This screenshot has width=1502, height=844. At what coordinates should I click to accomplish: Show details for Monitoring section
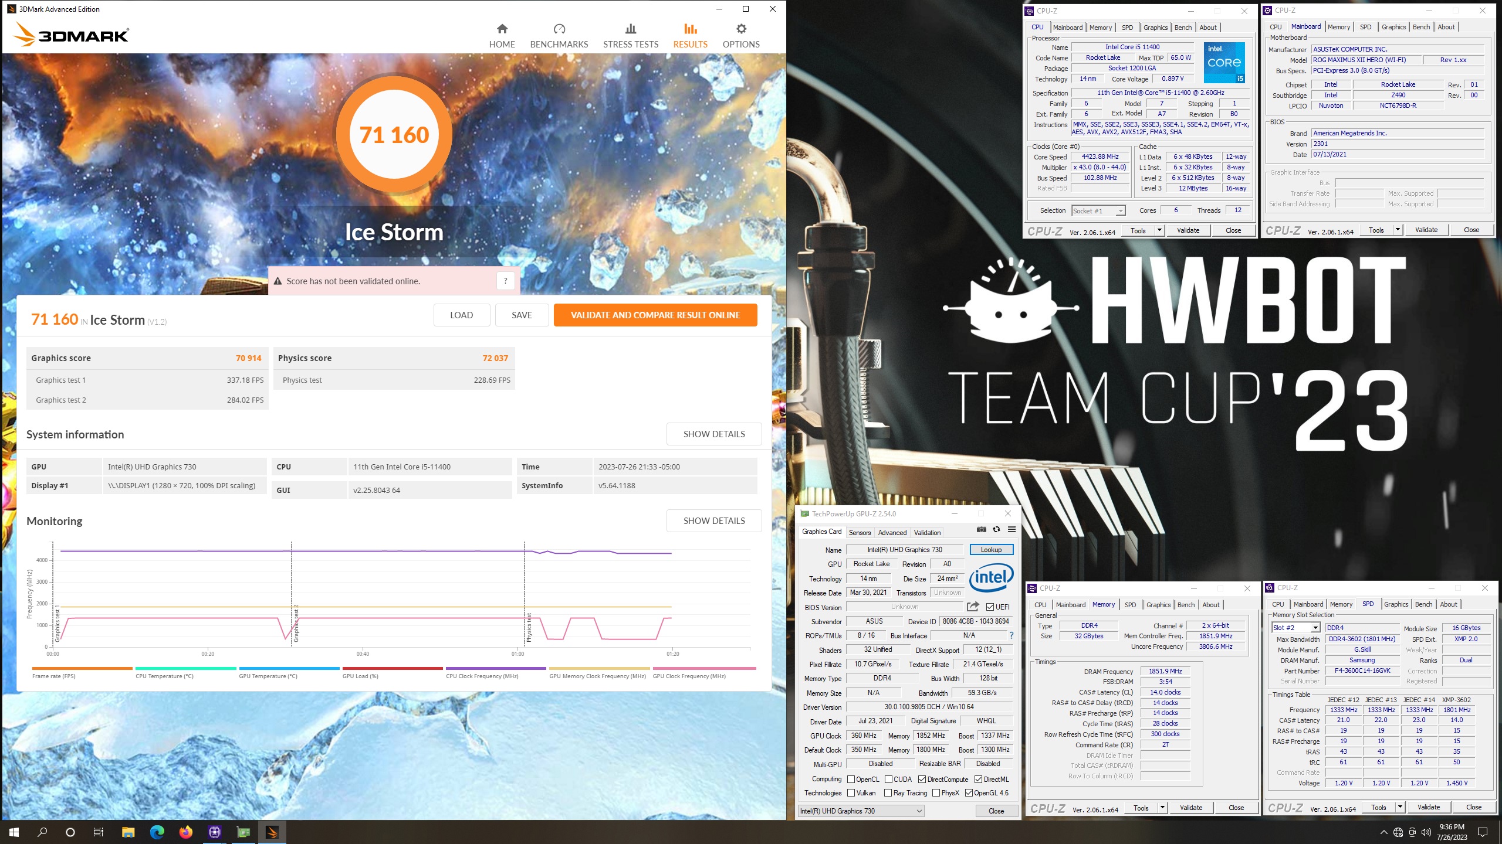pos(714,520)
